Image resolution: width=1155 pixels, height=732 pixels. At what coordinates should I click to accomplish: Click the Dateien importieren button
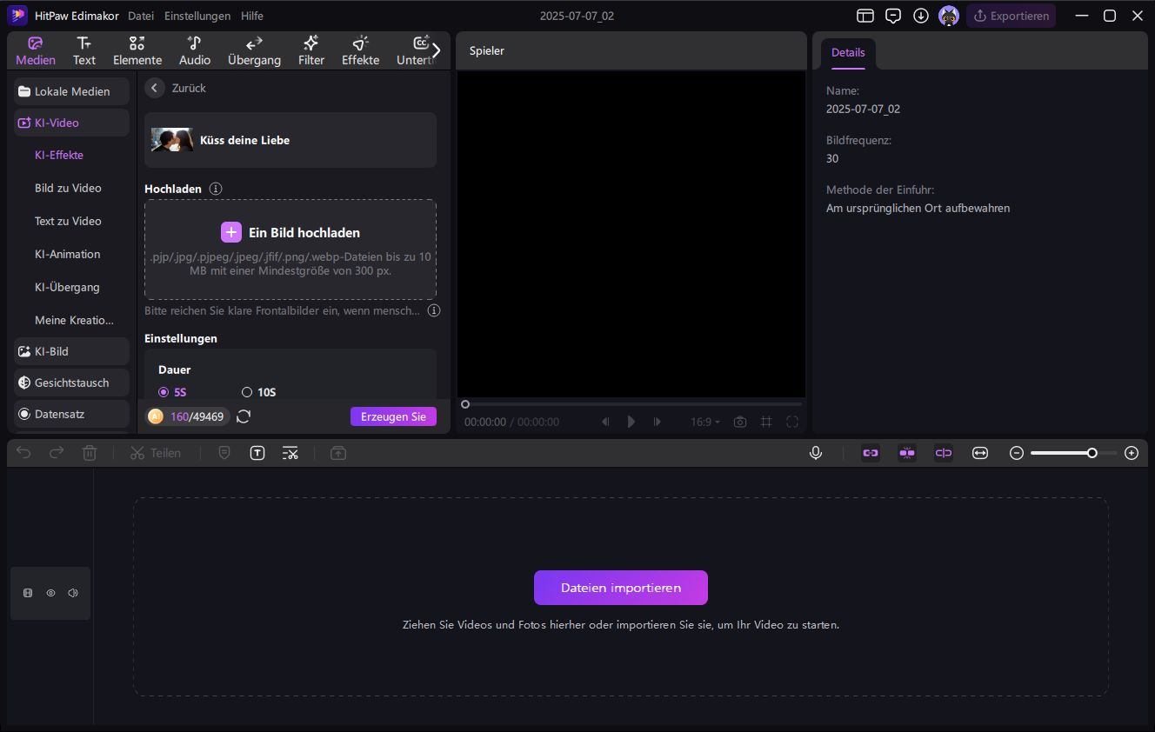[x=621, y=588]
